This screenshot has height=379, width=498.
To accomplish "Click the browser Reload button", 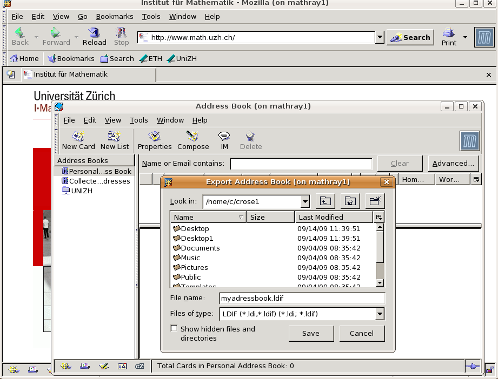I will (x=94, y=33).
